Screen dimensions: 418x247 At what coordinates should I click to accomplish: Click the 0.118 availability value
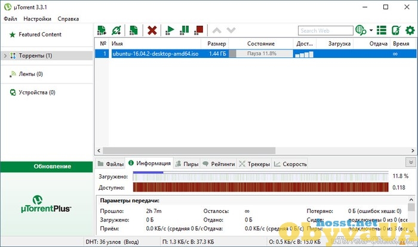pos(399,187)
